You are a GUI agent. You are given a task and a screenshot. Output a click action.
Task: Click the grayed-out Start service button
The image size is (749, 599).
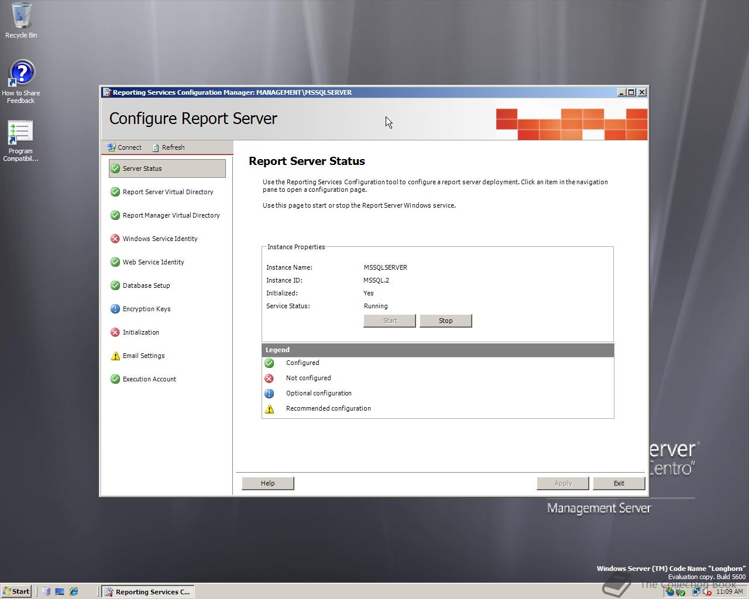point(390,321)
